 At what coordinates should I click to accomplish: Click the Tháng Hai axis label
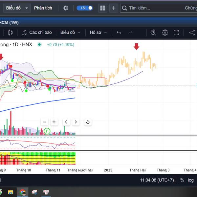pos(138,170)
